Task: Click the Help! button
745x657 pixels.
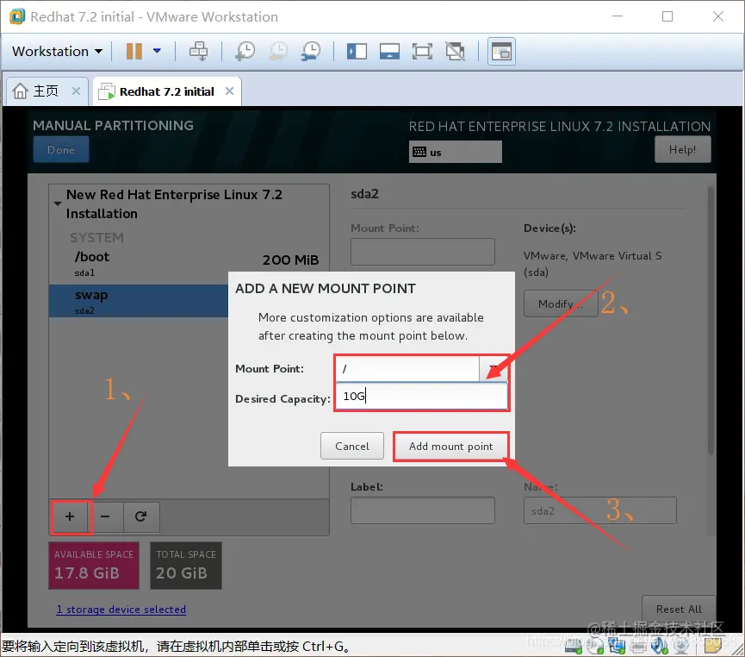Action: tap(682, 149)
